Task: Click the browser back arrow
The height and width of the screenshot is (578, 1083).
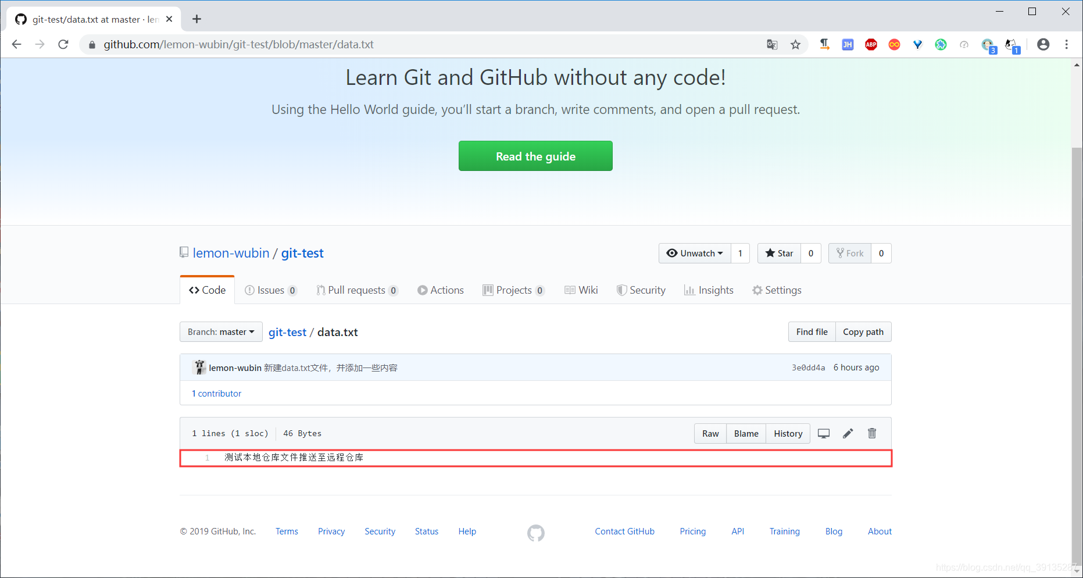Action: [16, 44]
